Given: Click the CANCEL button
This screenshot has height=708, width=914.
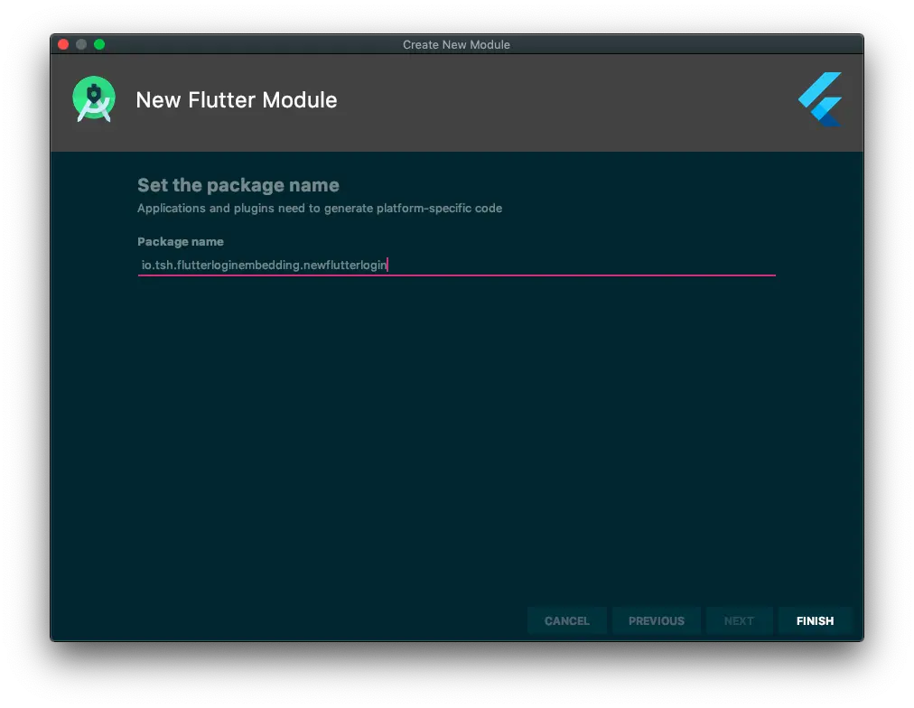Looking at the screenshot, I should [x=567, y=620].
